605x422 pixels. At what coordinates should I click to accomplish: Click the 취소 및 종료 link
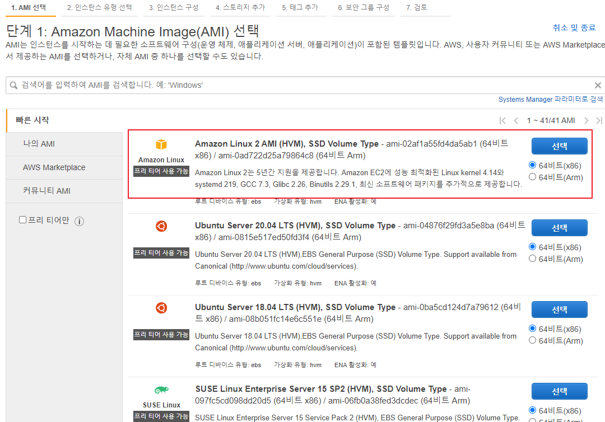574,28
